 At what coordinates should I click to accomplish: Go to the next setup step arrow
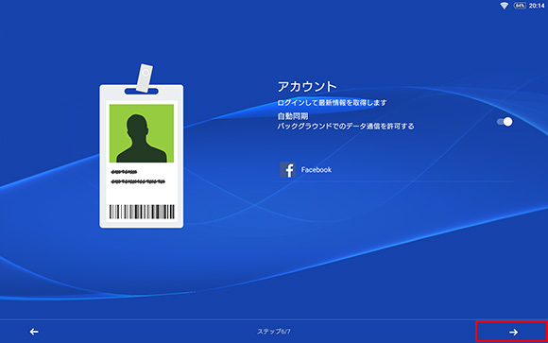pyautogui.click(x=513, y=332)
